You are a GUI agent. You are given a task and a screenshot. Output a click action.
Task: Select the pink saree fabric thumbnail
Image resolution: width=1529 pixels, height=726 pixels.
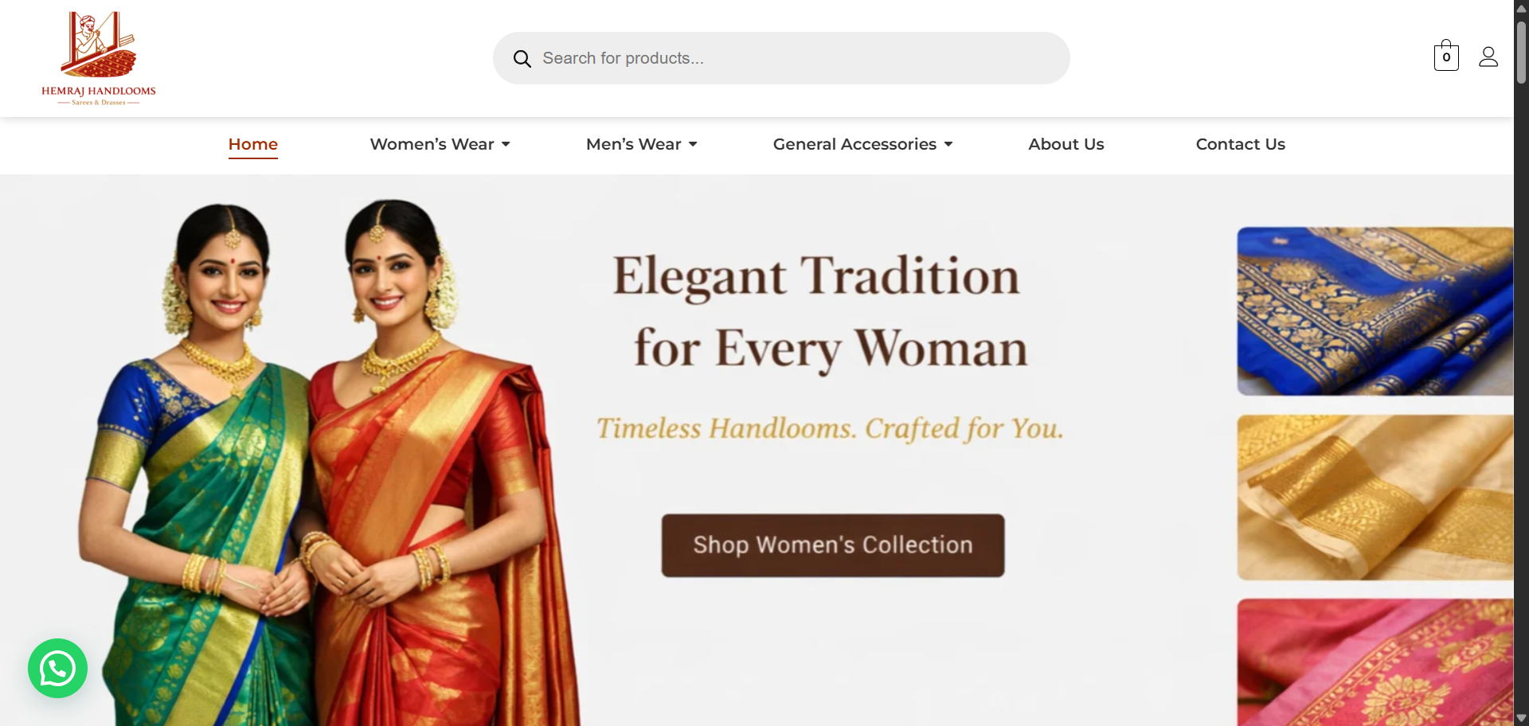pos(1375,662)
